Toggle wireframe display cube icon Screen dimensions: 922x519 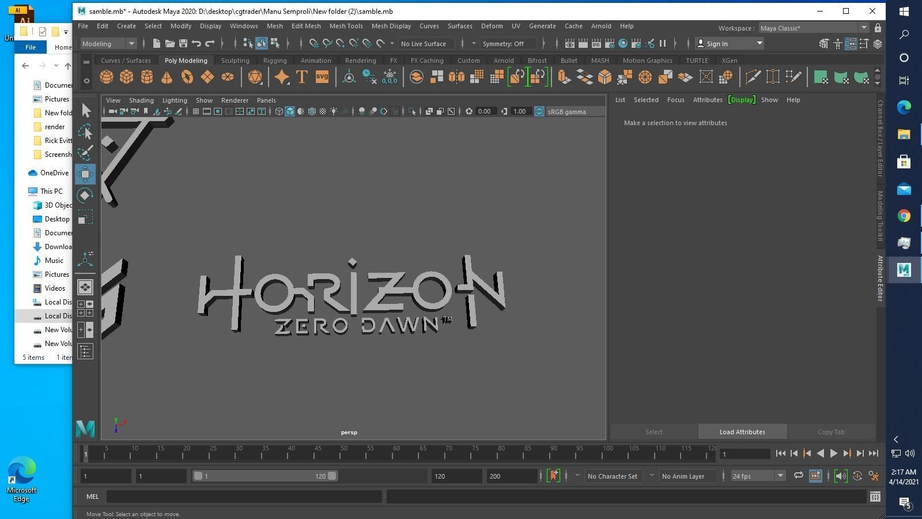click(x=279, y=111)
